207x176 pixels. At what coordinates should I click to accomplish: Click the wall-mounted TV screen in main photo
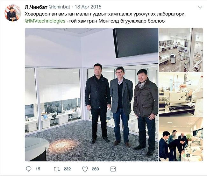pos(135,42)
